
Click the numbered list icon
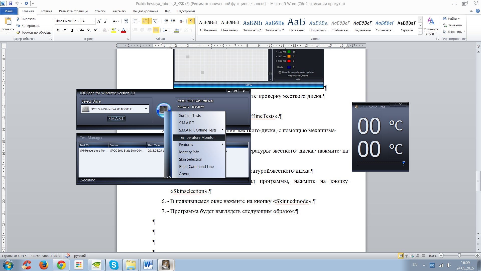point(145,21)
